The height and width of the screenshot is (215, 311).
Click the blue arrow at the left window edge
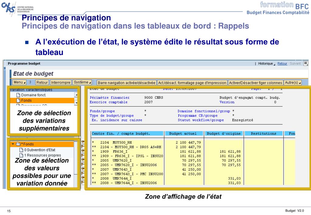(5, 68)
